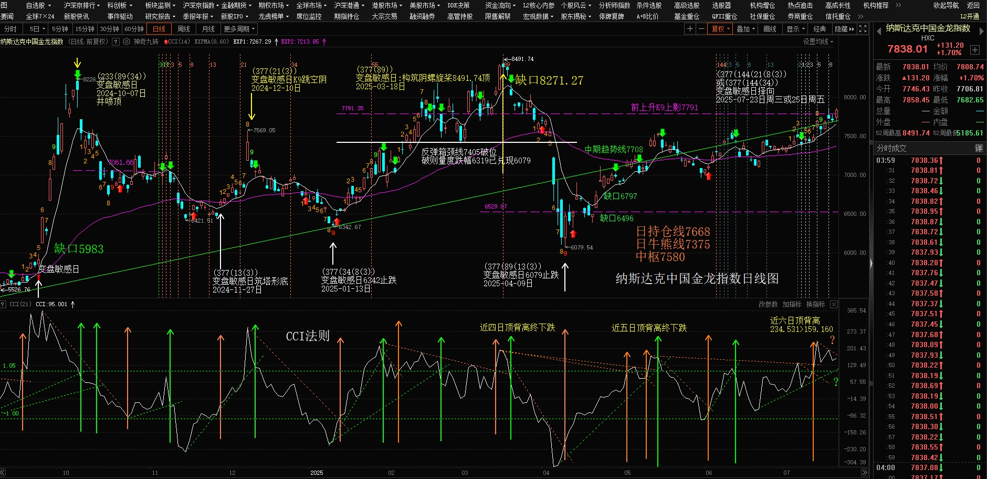Click the scroll-left arrows at chart bottom-left
This screenshot has width=987, height=479.
[3, 473]
